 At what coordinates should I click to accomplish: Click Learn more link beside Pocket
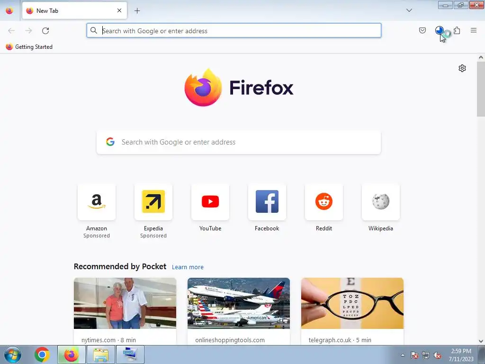point(188,267)
